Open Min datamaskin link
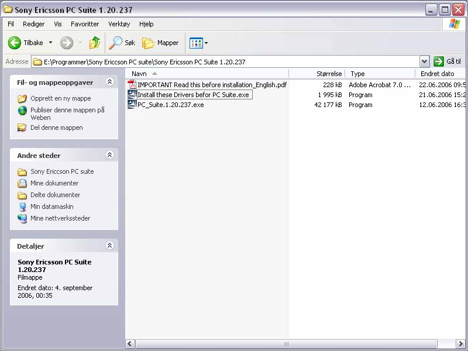The height and width of the screenshot is (351, 468). pyautogui.click(x=52, y=207)
